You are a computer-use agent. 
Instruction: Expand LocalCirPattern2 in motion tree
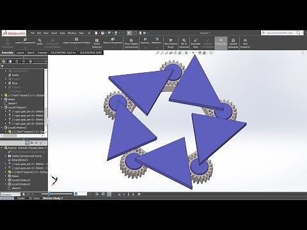pyautogui.click(x=6, y=184)
